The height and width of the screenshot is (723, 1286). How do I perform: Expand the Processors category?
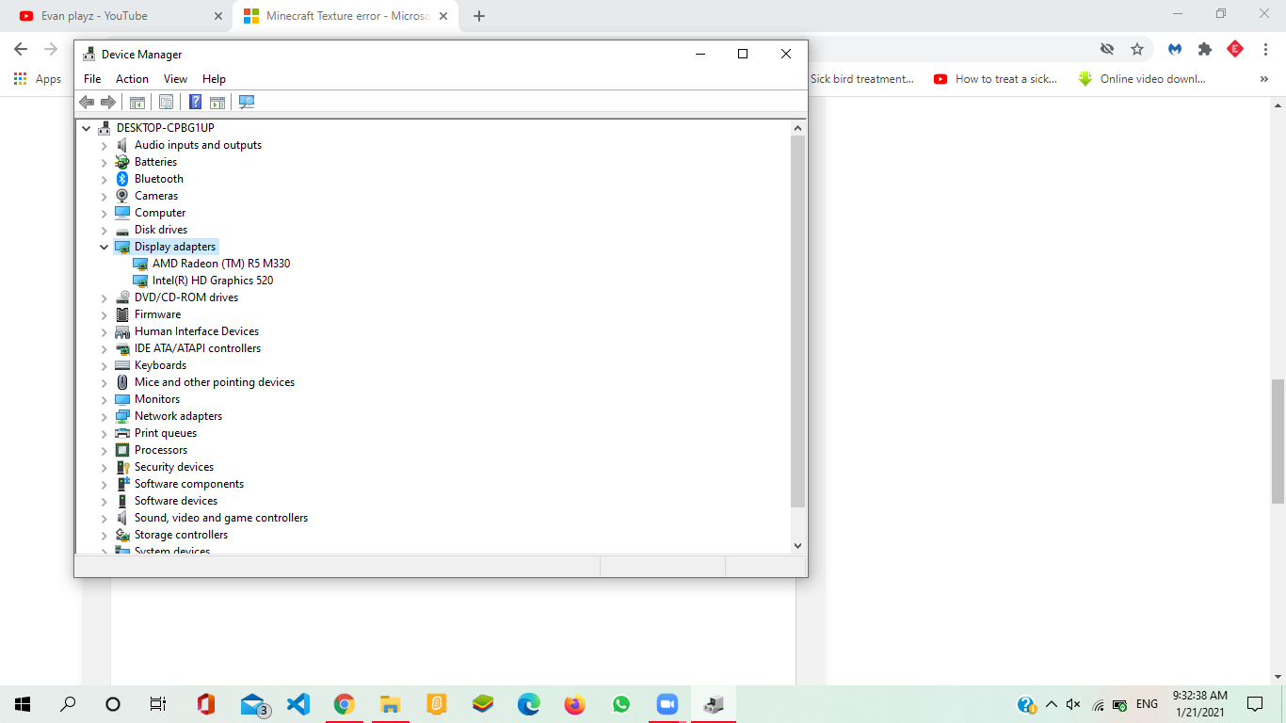point(104,450)
